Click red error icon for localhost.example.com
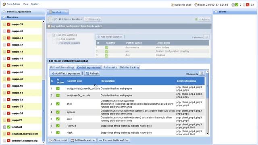This screenshot has height=145, width=258. [9, 134]
